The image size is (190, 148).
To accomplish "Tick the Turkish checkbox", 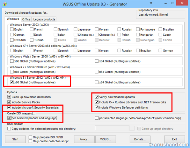I will (x=32, y=40).
